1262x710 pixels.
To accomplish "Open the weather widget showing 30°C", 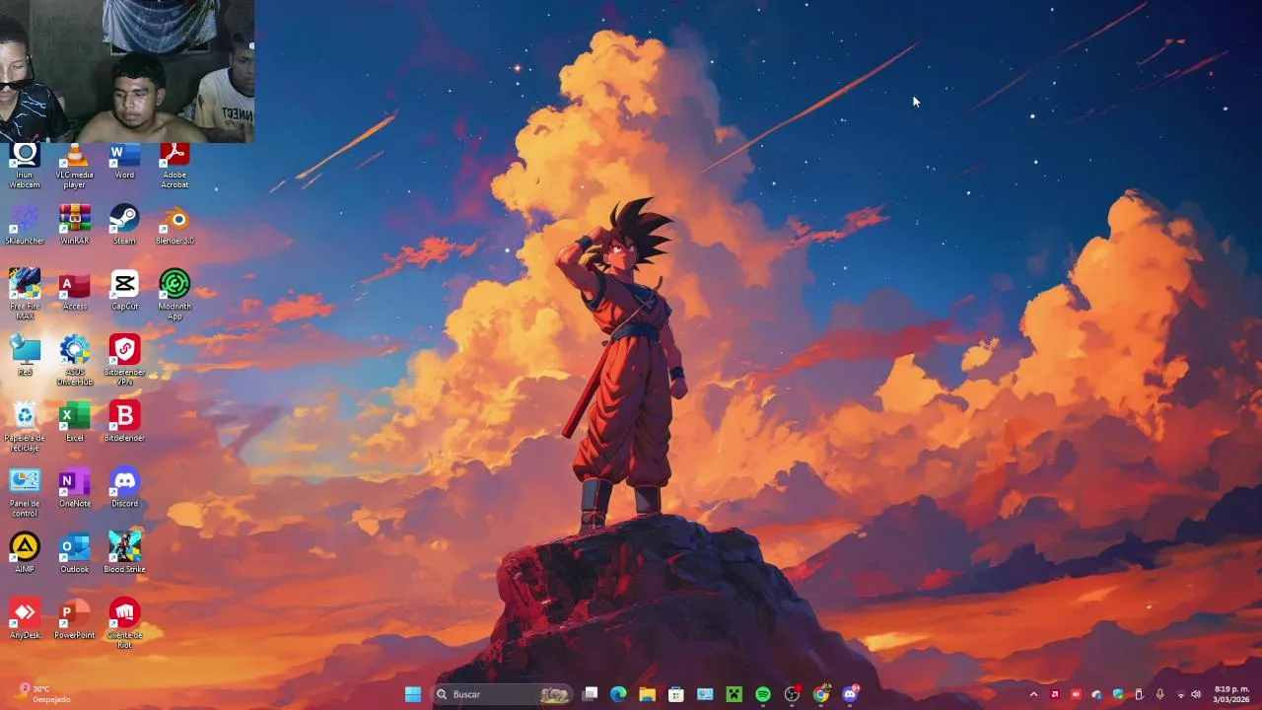I will [x=43, y=694].
